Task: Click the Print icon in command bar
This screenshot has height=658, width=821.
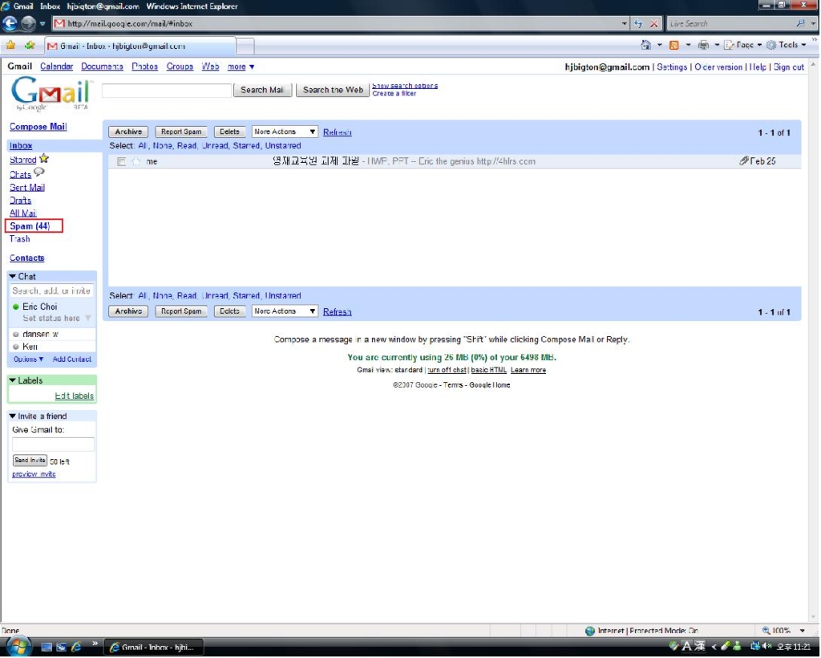Action: pyautogui.click(x=703, y=45)
